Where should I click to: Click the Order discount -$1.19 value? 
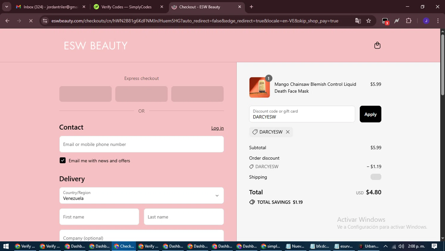pos(374,167)
